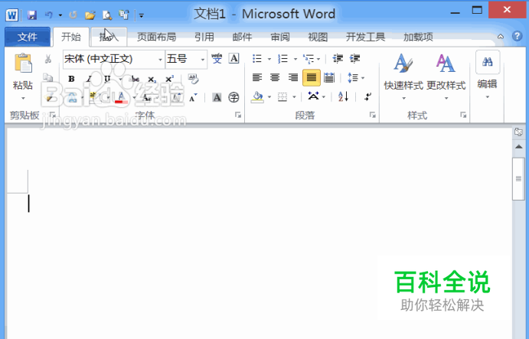Viewport: 529px width, 339px height.
Task: Toggle Underline formatting
Action: coord(107,79)
